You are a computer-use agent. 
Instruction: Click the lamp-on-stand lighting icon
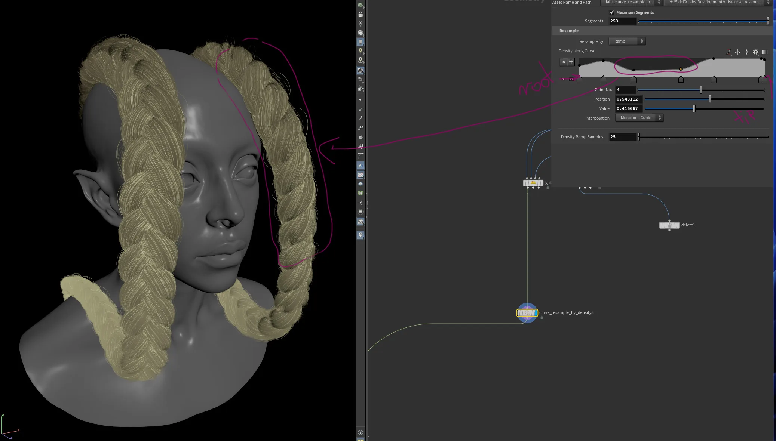point(361,60)
